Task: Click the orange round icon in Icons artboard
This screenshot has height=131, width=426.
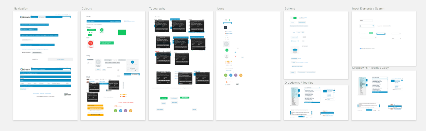Action: (x=241, y=75)
